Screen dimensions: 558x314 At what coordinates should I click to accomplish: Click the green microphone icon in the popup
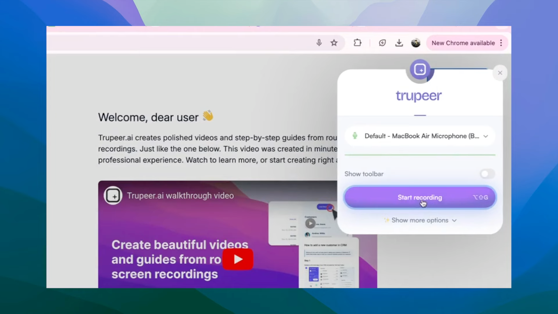tap(355, 136)
